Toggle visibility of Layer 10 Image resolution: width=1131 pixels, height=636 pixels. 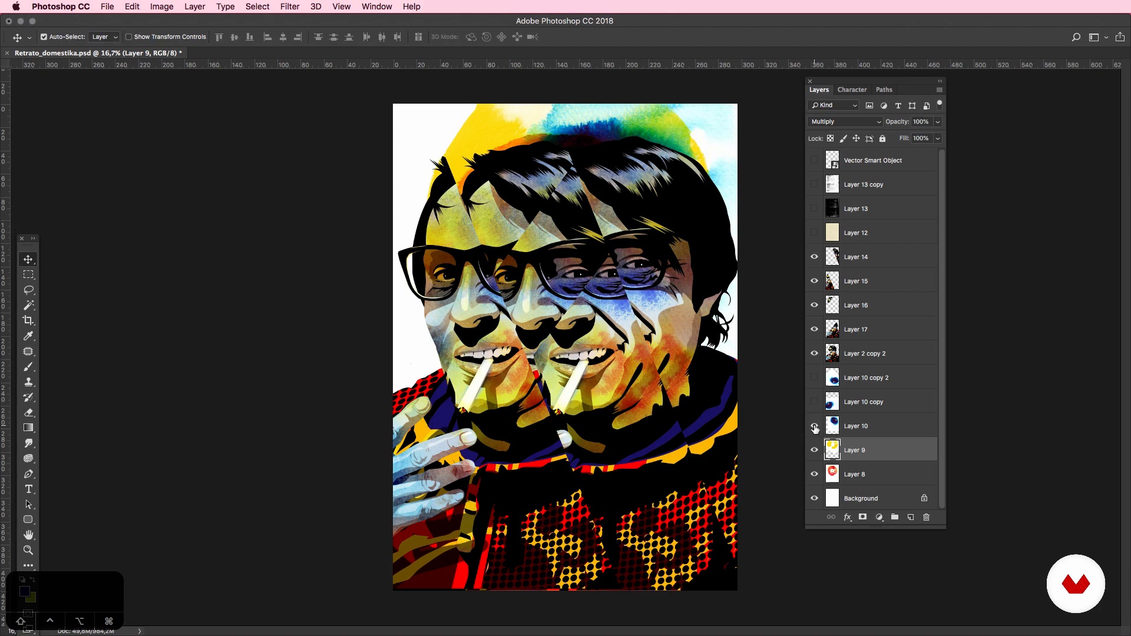tap(814, 426)
